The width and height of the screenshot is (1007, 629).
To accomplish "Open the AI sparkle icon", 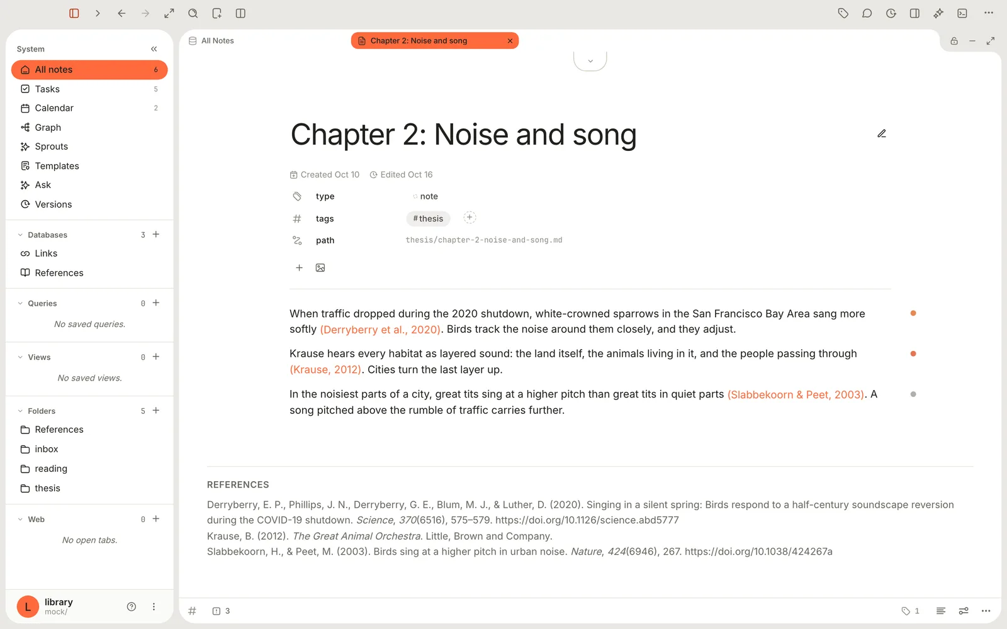I will [x=938, y=13].
